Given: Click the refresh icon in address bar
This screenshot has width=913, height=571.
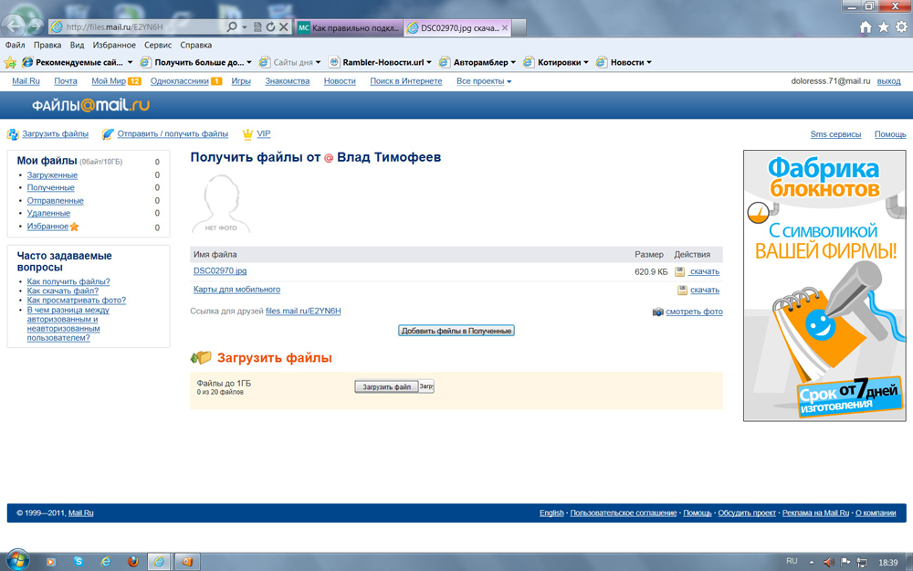Looking at the screenshot, I should 270,27.
